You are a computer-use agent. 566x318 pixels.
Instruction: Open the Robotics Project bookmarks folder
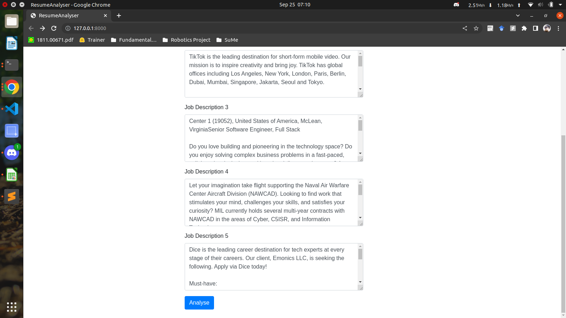[186, 40]
